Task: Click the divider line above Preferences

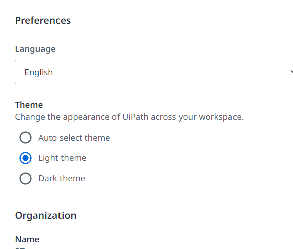Action: point(154,2)
